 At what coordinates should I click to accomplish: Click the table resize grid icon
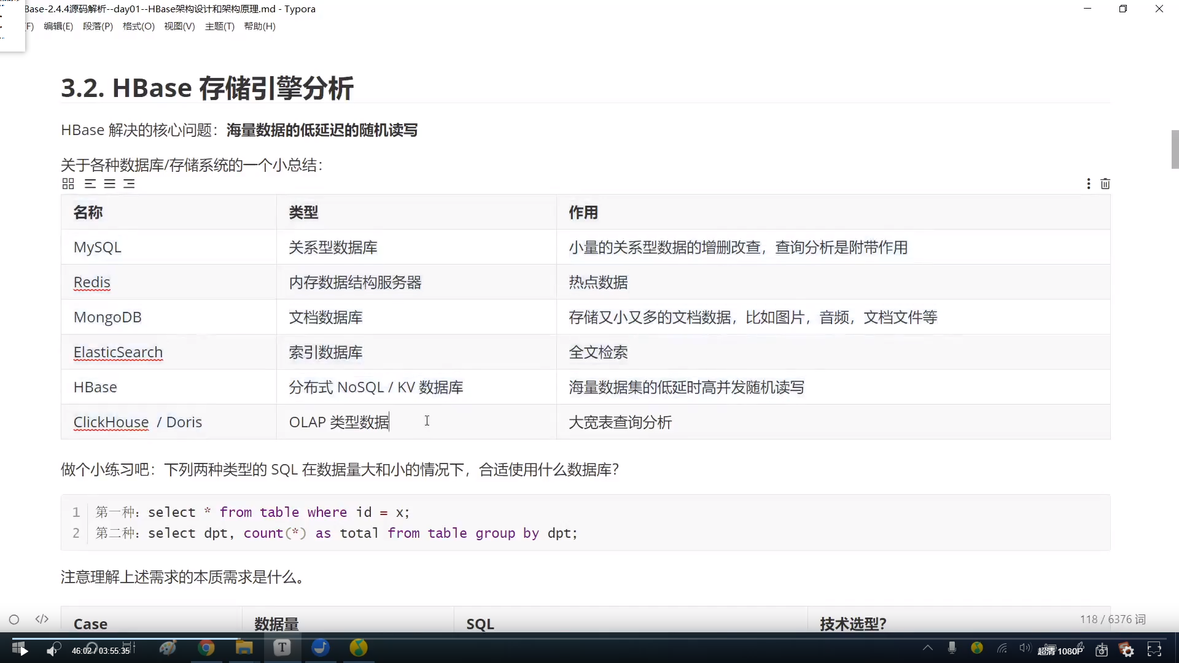[x=68, y=184]
